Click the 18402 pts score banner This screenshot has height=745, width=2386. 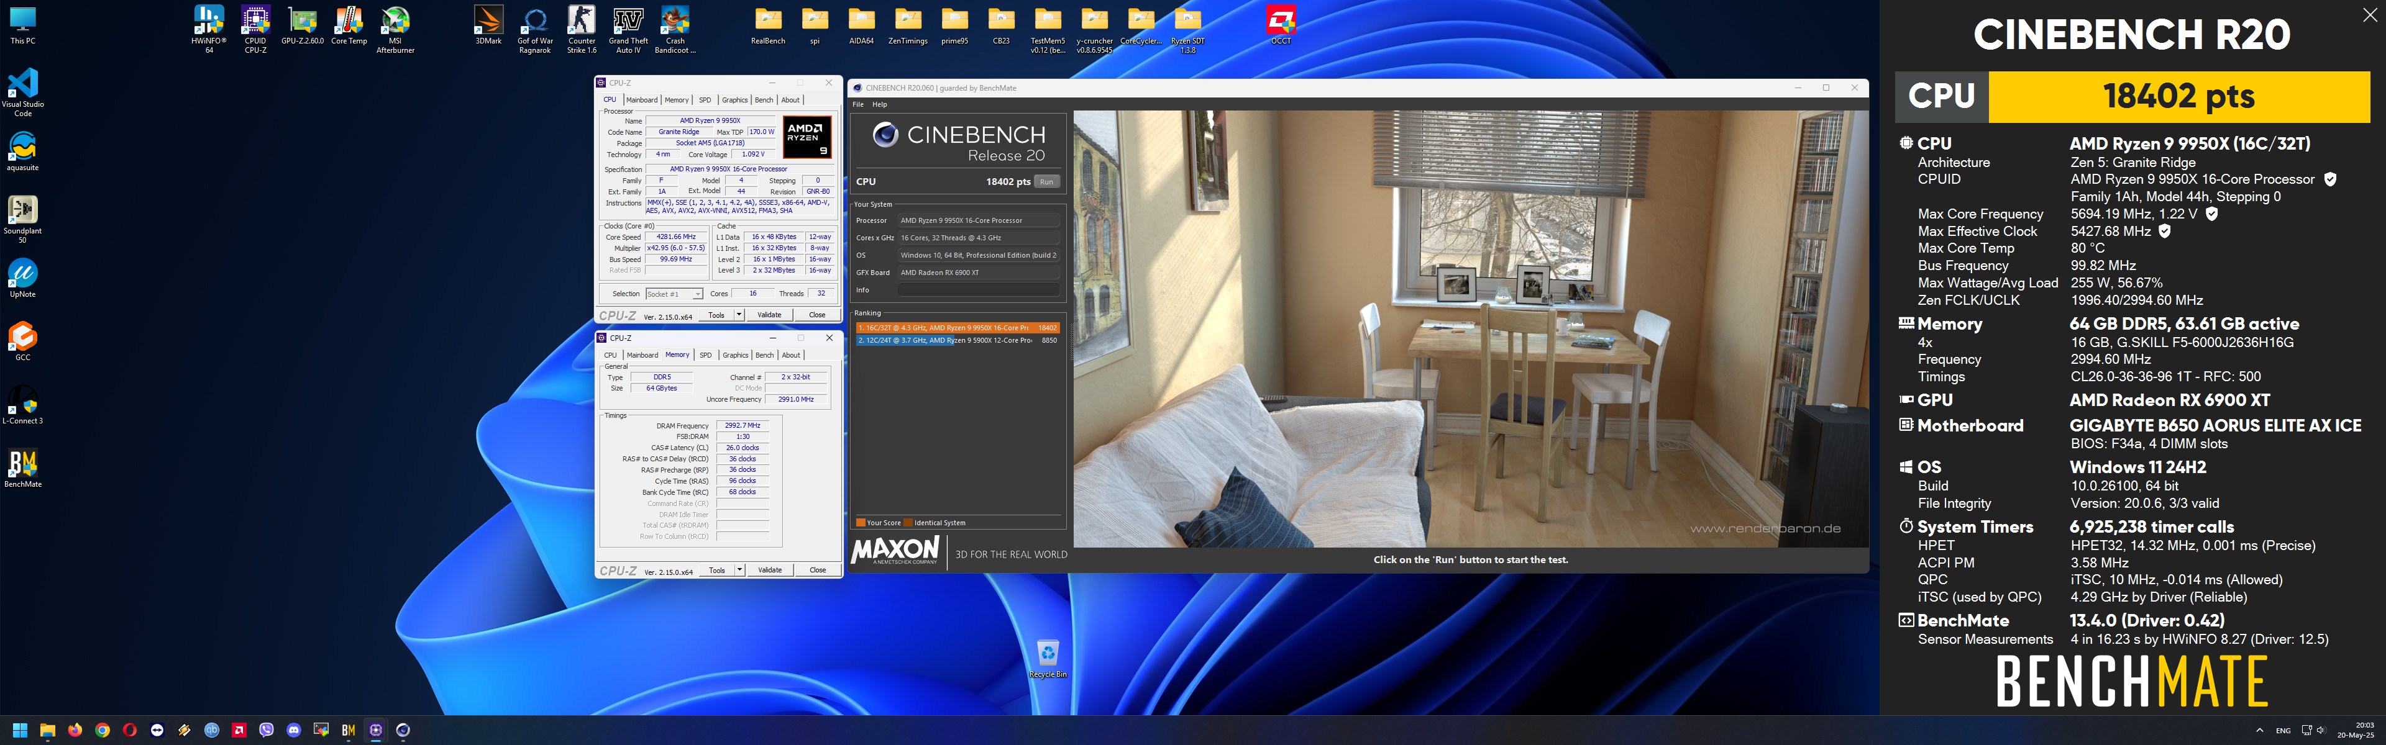point(2178,96)
